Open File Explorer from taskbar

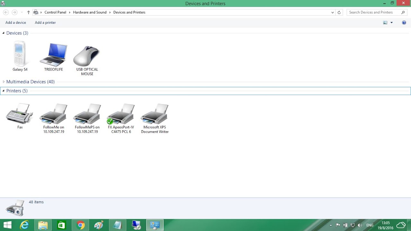(x=43, y=225)
